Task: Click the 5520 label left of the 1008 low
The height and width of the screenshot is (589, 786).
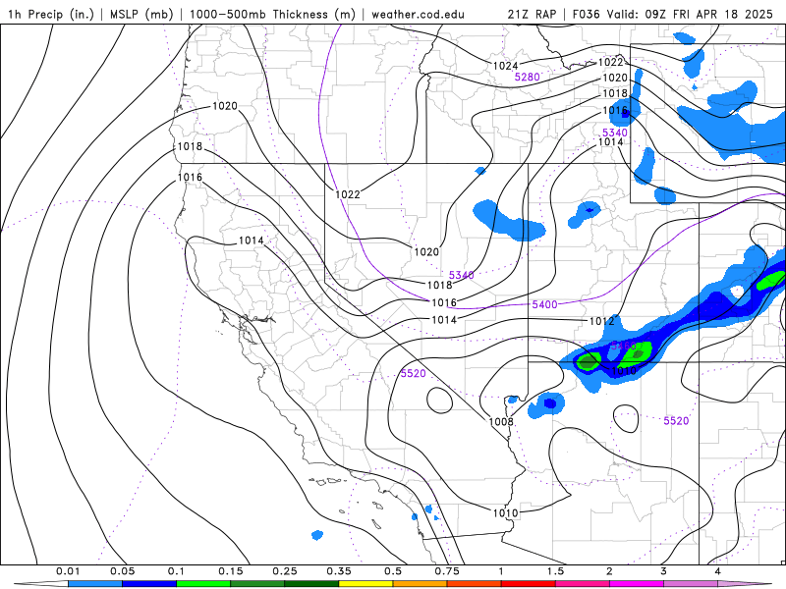Action: point(413,373)
